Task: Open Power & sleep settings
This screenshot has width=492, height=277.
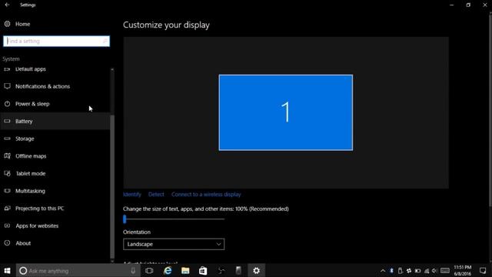Action: tap(32, 104)
